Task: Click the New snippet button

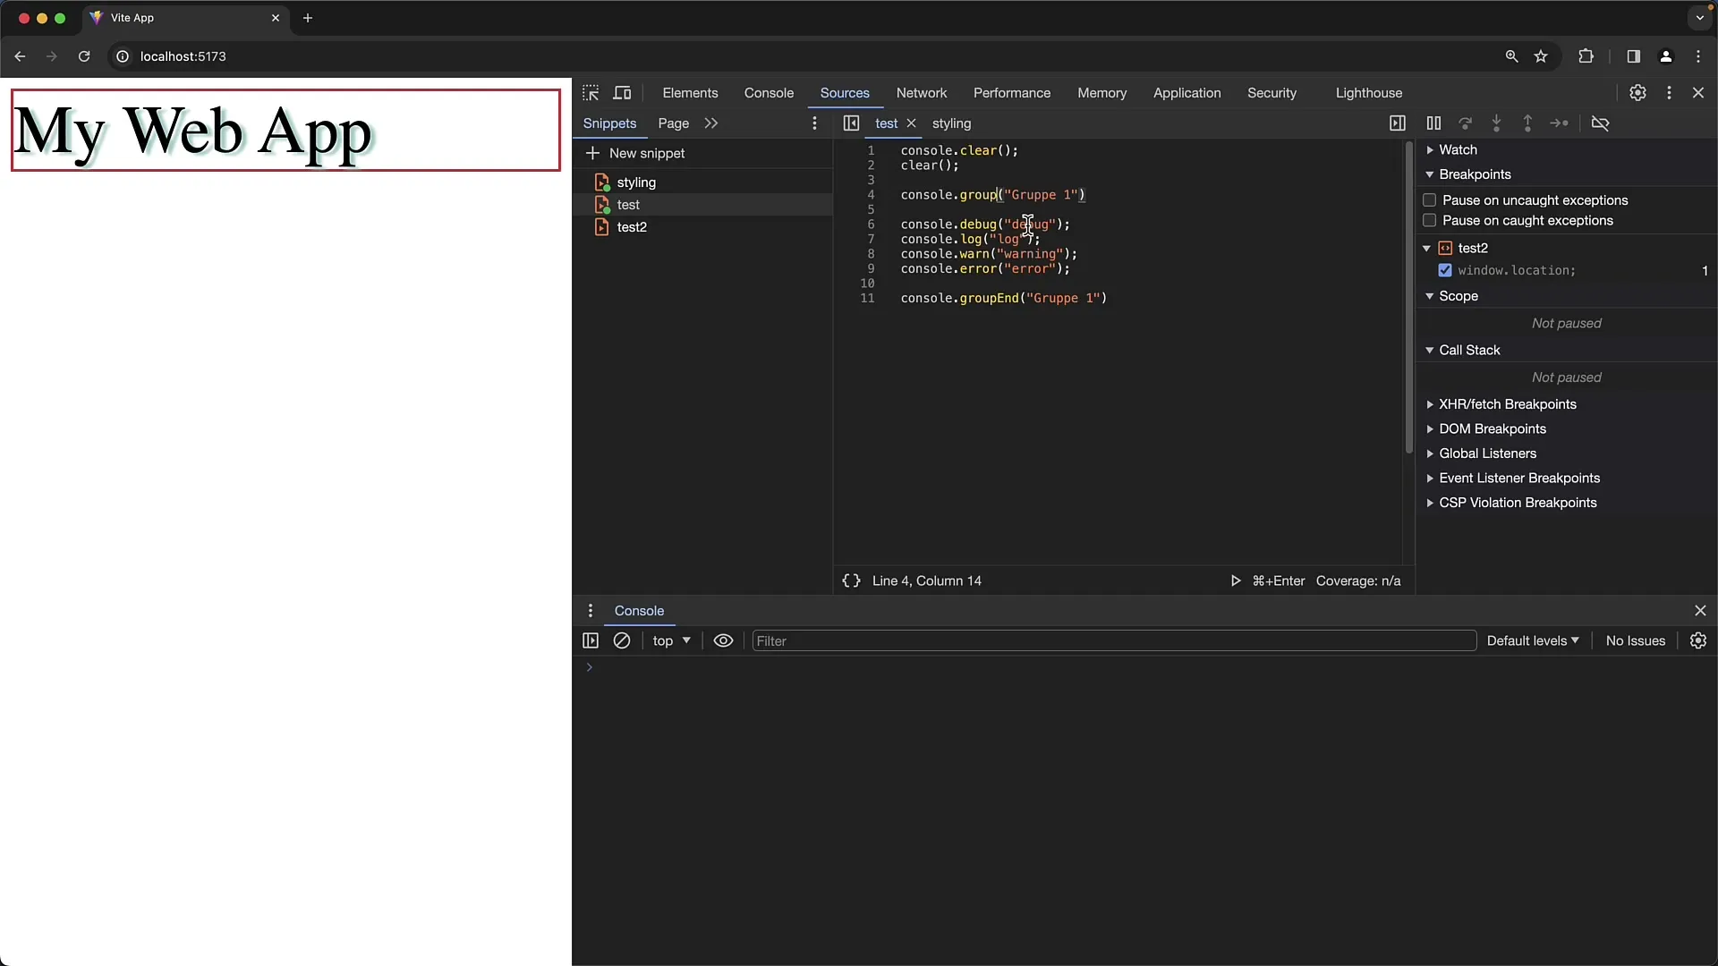Action: click(x=636, y=152)
